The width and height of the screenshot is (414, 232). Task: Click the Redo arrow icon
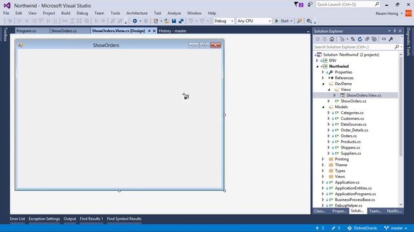point(202,21)
